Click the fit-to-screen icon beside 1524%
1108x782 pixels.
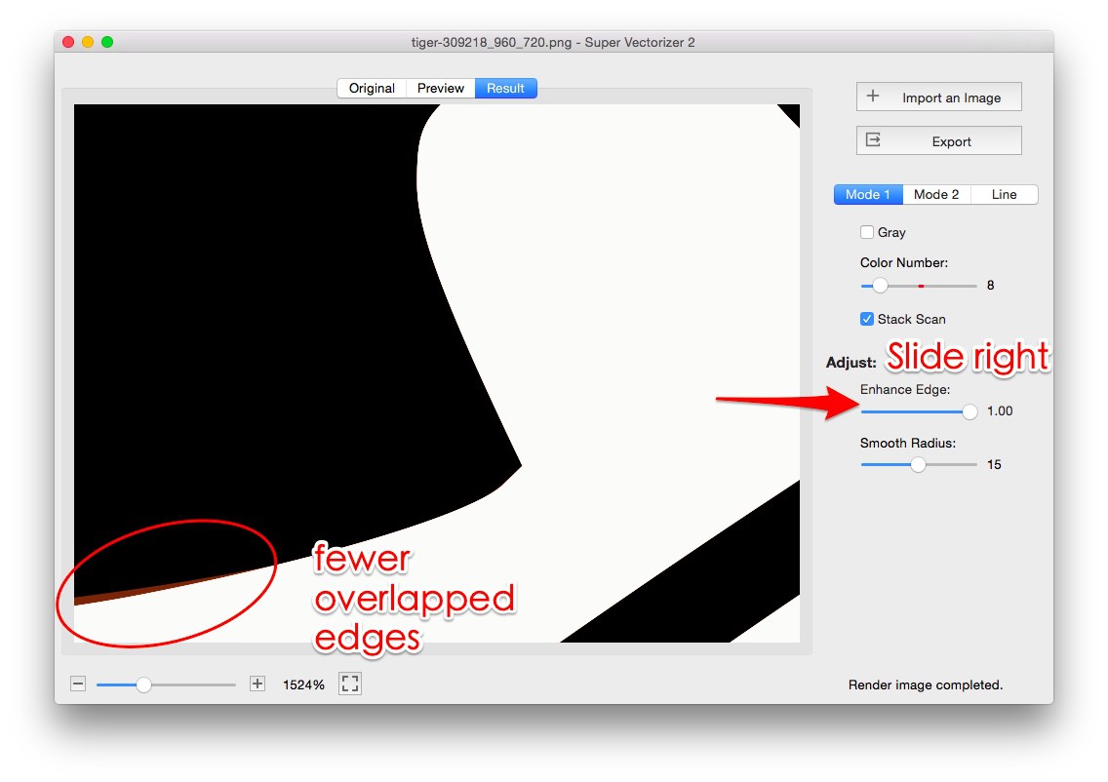tap(350, 684)
